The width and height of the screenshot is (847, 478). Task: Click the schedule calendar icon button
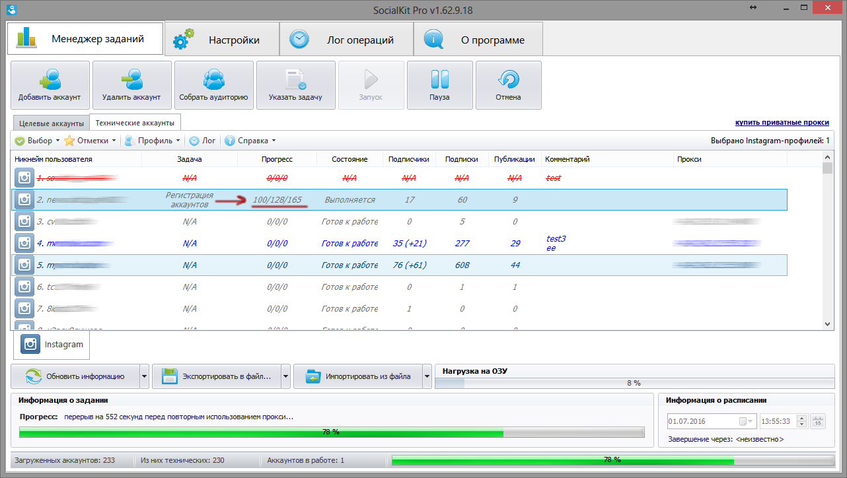(x=817, y=421)
